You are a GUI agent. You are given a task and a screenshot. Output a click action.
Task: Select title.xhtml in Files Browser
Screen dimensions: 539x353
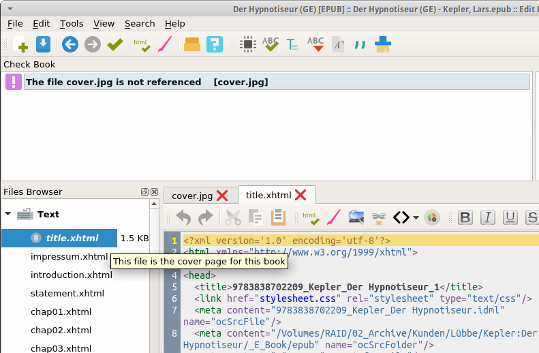(x=59, y=238)
